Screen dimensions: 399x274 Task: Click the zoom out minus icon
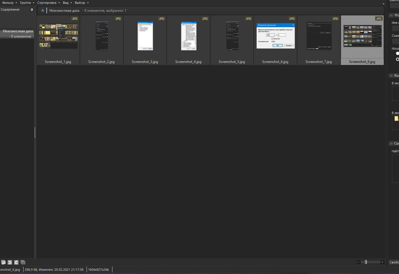point(358,262)
